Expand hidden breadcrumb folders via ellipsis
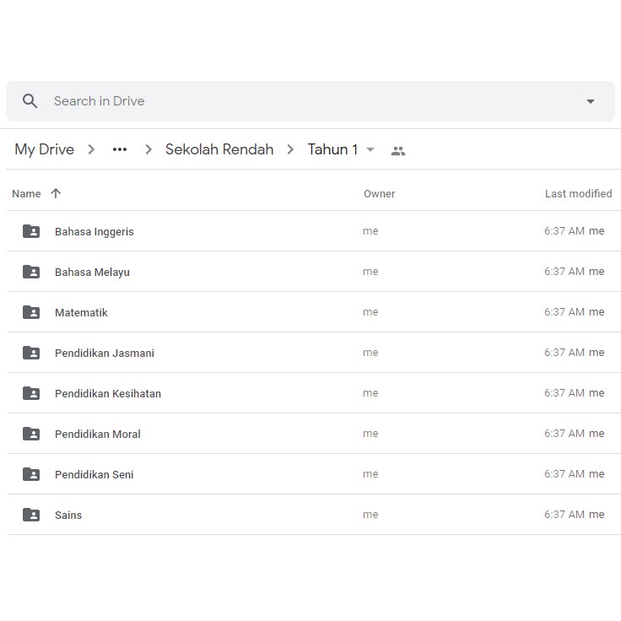Screen dimensions: 621x621 120,149
